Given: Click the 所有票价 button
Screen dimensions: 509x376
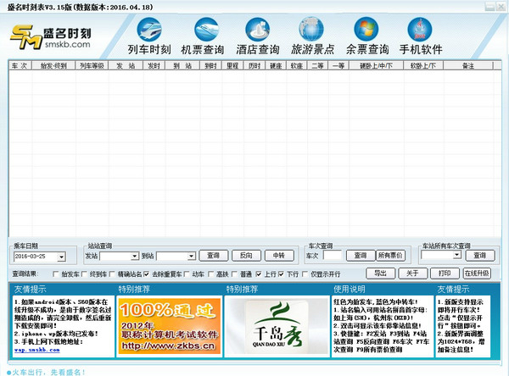Looking at the screenshot, I should pos(390,256).
